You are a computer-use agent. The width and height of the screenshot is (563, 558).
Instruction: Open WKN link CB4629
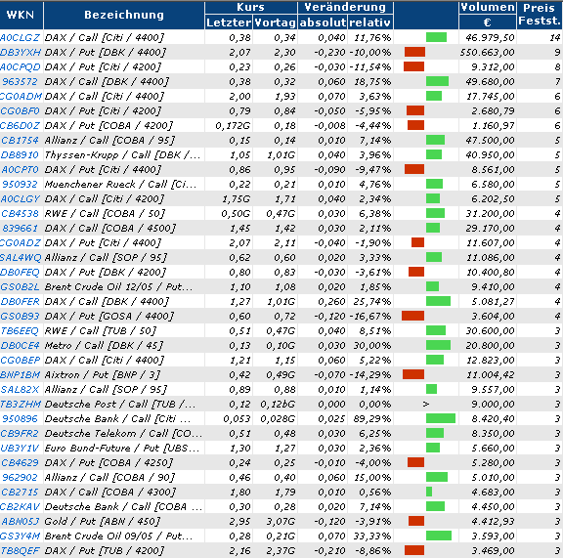click(20, 463)
